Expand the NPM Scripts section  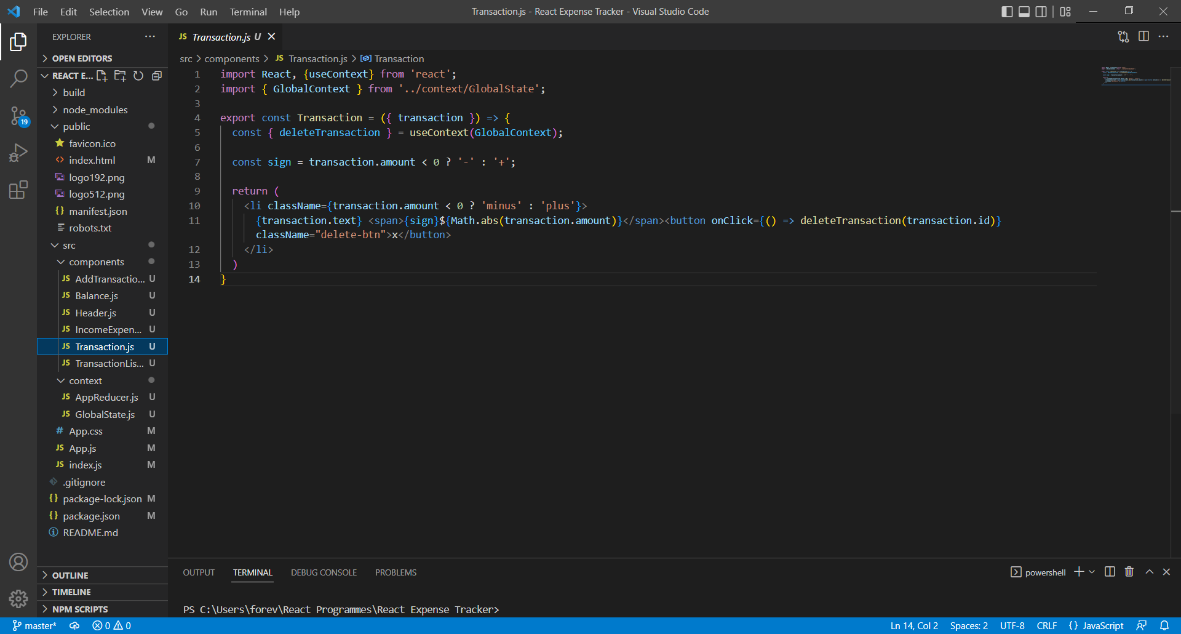pos(102,609)
